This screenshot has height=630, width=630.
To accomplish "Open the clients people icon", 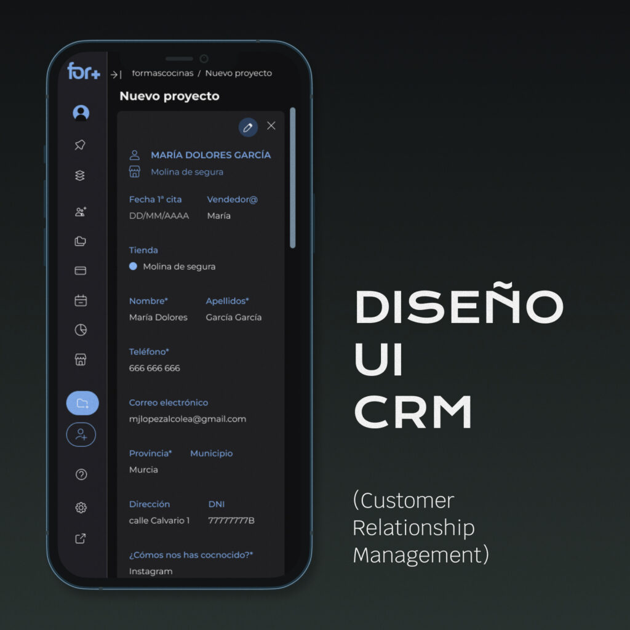I will click(81, 212).
